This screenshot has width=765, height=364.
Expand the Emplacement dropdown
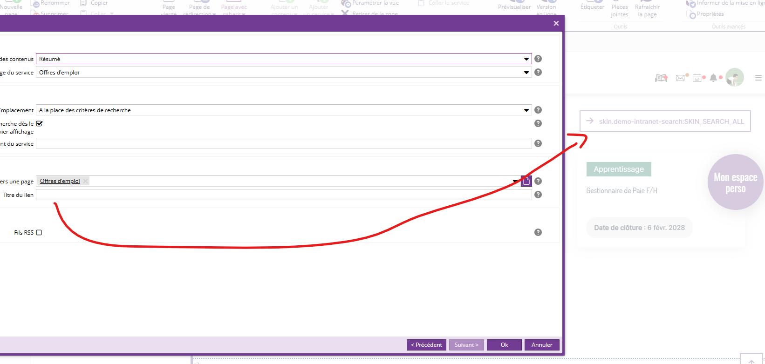526,110
